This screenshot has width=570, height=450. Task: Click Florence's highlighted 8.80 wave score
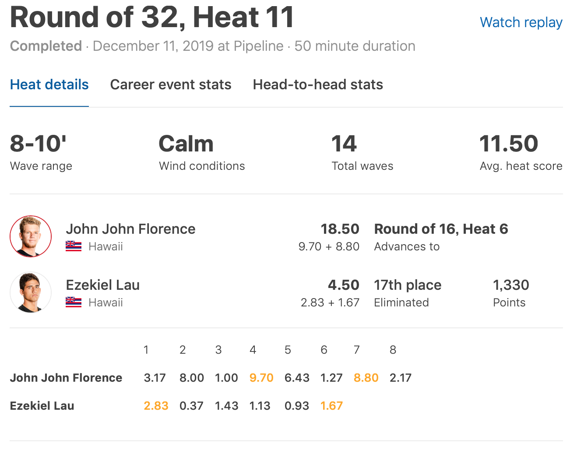click(366, 378)
